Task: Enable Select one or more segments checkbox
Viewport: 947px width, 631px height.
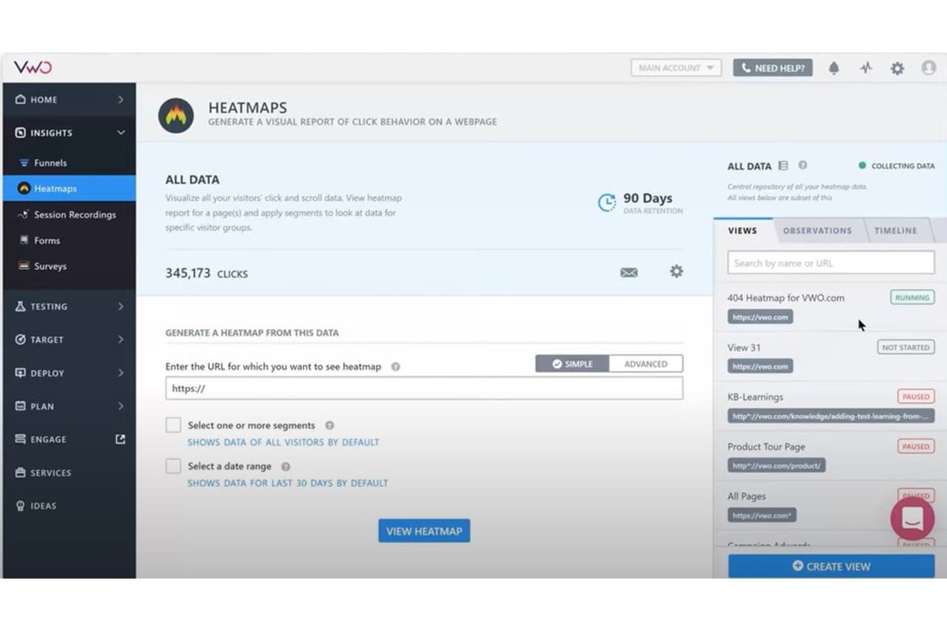Action: 173,425
